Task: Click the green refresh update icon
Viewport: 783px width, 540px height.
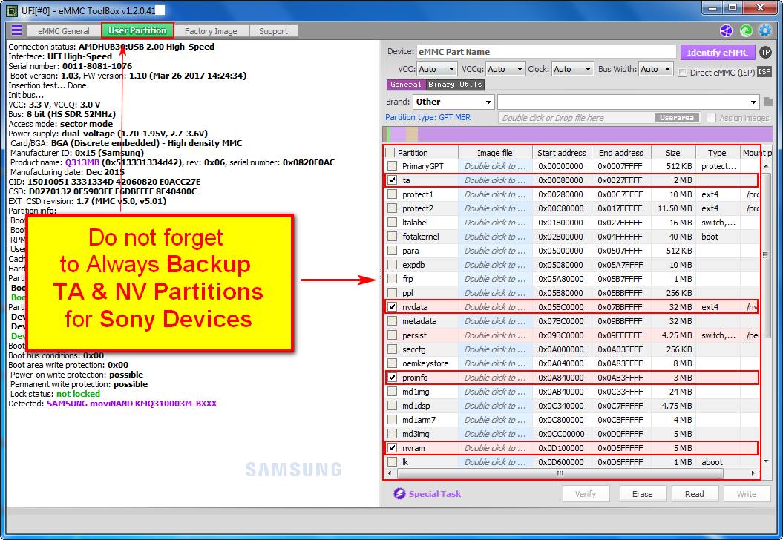Action: coord(746,31)
